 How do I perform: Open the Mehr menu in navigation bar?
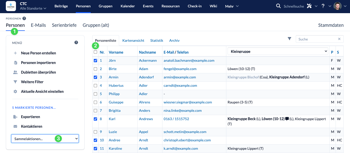(232, 6)
